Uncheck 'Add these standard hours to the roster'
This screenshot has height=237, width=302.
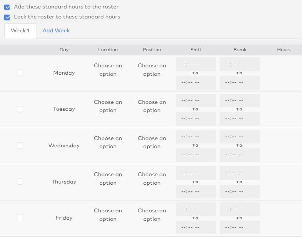coord(7,7)
